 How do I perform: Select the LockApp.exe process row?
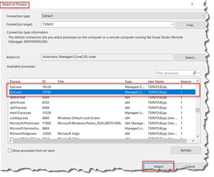click(102, 118)
